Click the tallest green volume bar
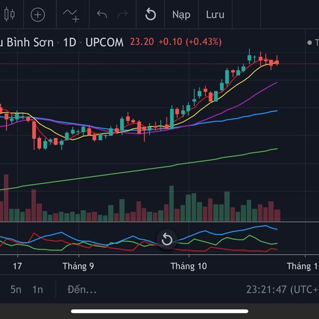 (172, 204)
